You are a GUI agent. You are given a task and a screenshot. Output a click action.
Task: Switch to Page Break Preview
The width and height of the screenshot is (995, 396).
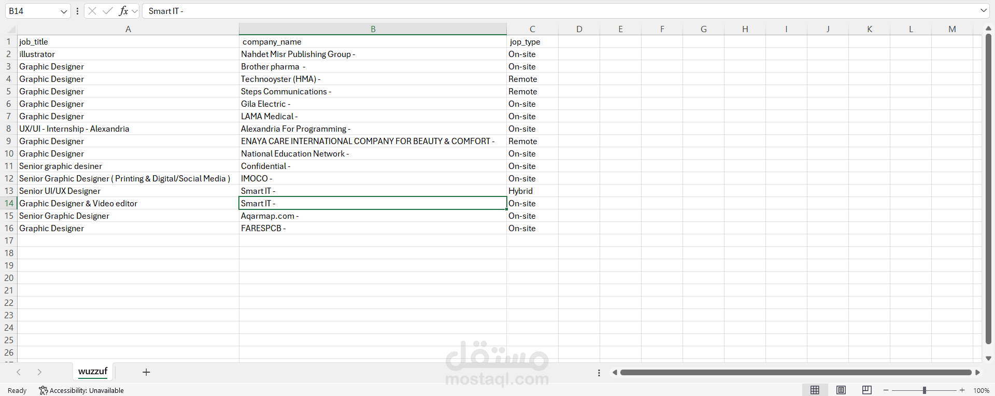866,390
